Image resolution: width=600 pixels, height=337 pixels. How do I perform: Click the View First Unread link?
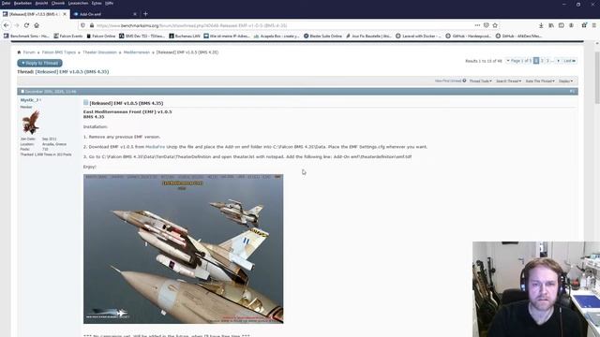(x=448, y=81)
